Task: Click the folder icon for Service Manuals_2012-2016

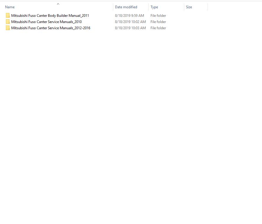Action: coord(8,28)
